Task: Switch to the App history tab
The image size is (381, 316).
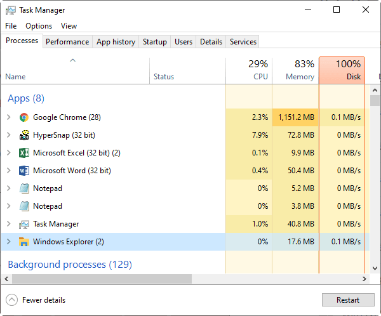Action: 116,42
